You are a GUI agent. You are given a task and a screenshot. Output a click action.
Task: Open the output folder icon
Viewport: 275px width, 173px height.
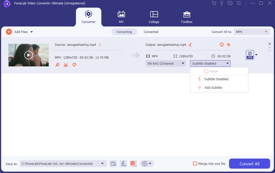(113, 164)
